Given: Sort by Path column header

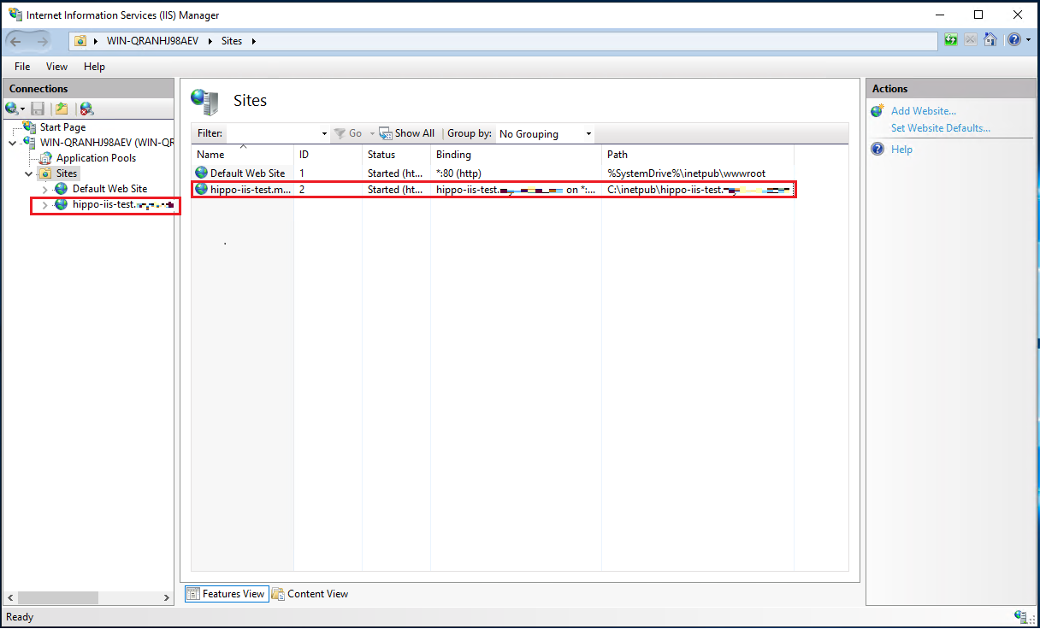Looking at the screenshot, I should click(x=699, y=155).
